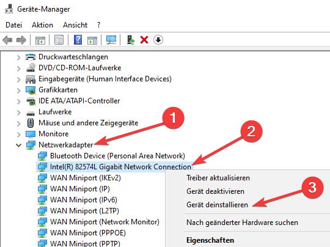Viewport: 330px width, 247px height.
Task: Toggle the action pane toolbar icon
Action: coord(92,40)
